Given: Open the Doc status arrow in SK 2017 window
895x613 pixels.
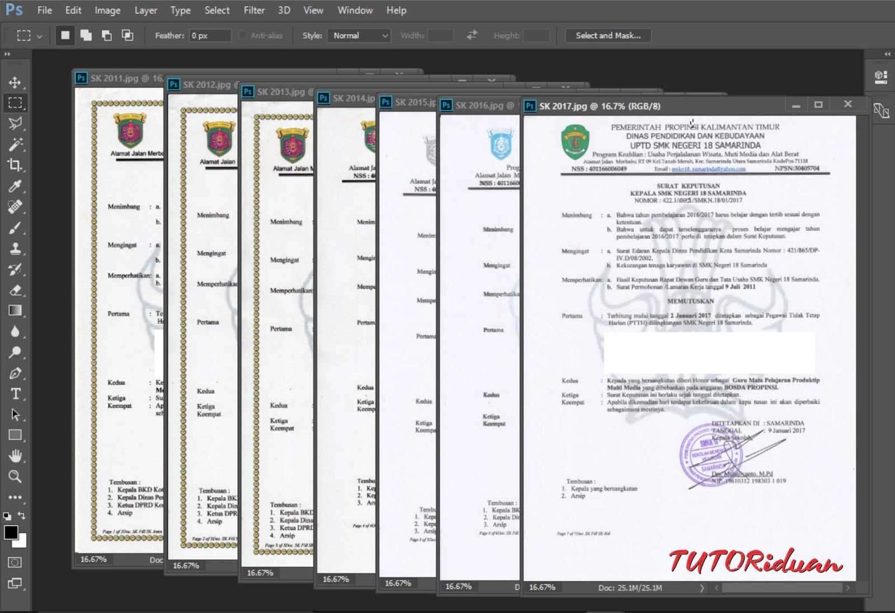Looking at the screenshot, I should click(701, 588).
